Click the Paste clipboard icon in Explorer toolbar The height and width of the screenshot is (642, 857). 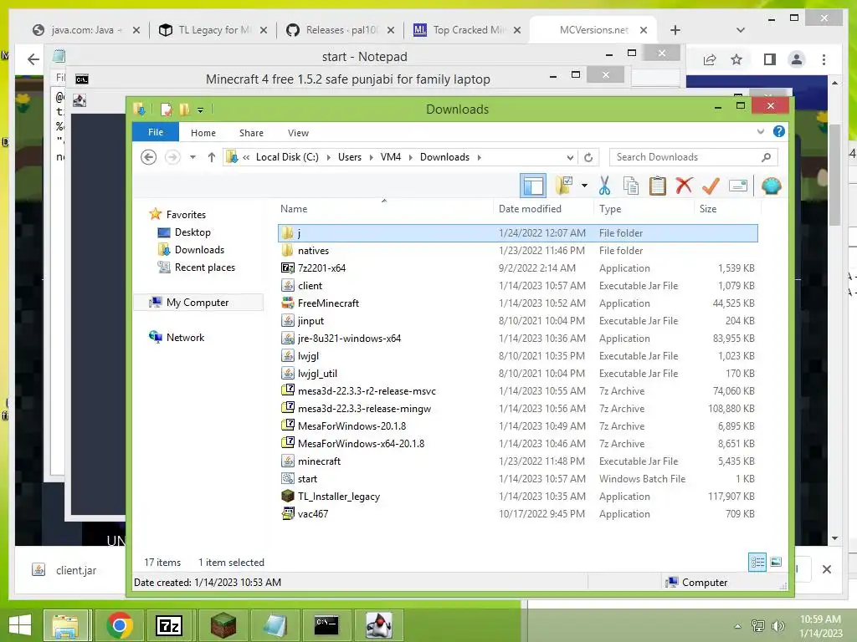point(658,186)
